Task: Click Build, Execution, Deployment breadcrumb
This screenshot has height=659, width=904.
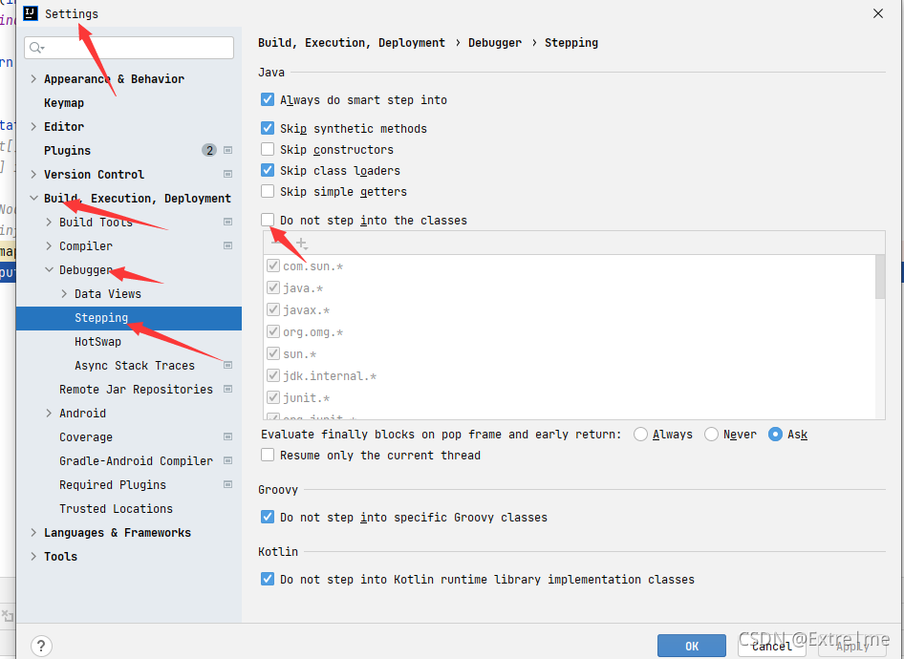Action: 352,43
